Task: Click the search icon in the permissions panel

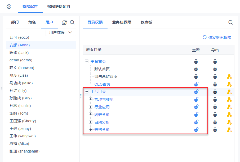Action: click(230, 22)
